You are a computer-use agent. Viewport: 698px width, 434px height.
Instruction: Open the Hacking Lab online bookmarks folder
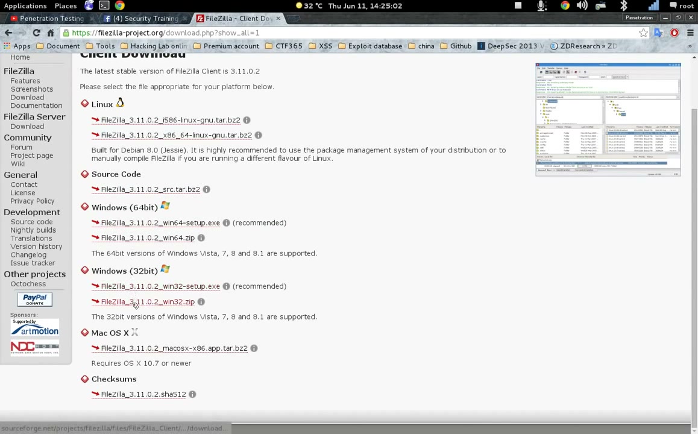[154, 46]
